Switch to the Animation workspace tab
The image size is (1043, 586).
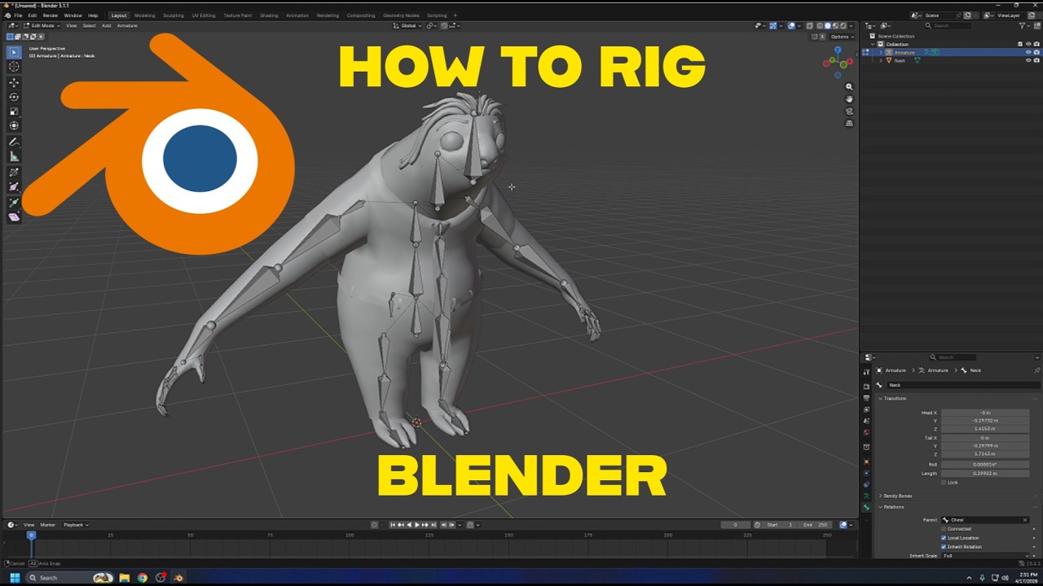tap(297, 15)
